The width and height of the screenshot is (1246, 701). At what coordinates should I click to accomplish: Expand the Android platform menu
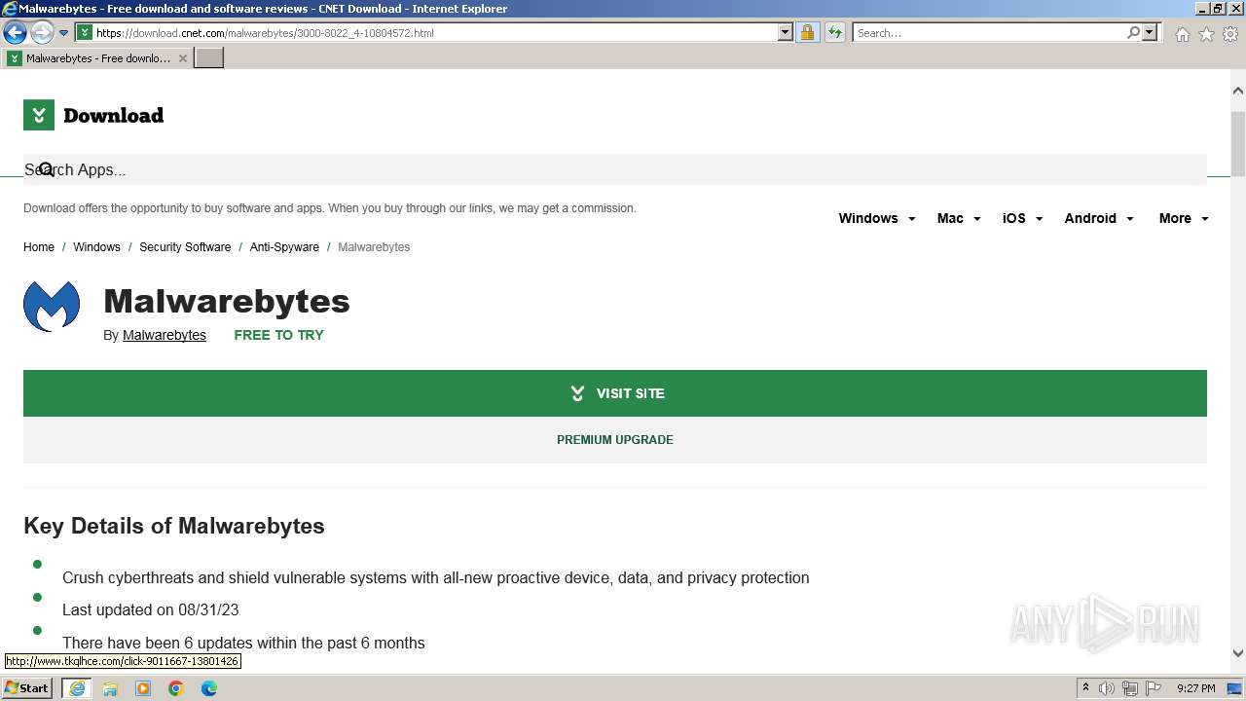tap(1099, 218)
